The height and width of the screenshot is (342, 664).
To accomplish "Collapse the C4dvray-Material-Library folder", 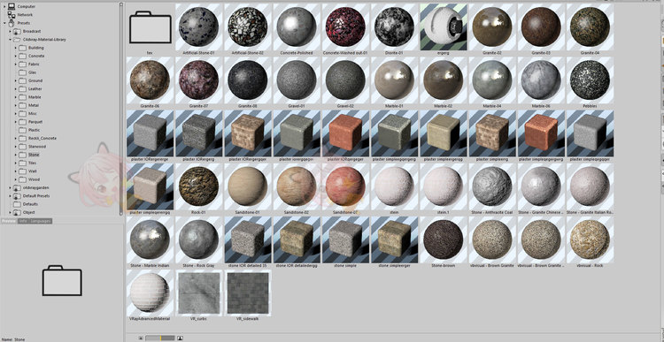I will (10, 39).
